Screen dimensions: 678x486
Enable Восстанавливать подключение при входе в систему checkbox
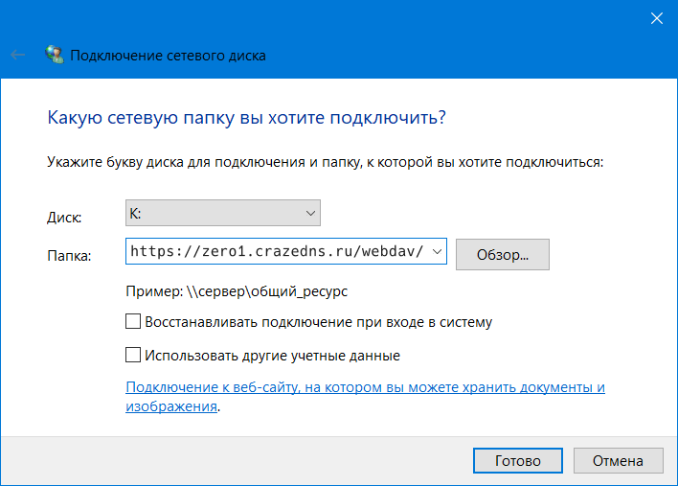point(133,322)
